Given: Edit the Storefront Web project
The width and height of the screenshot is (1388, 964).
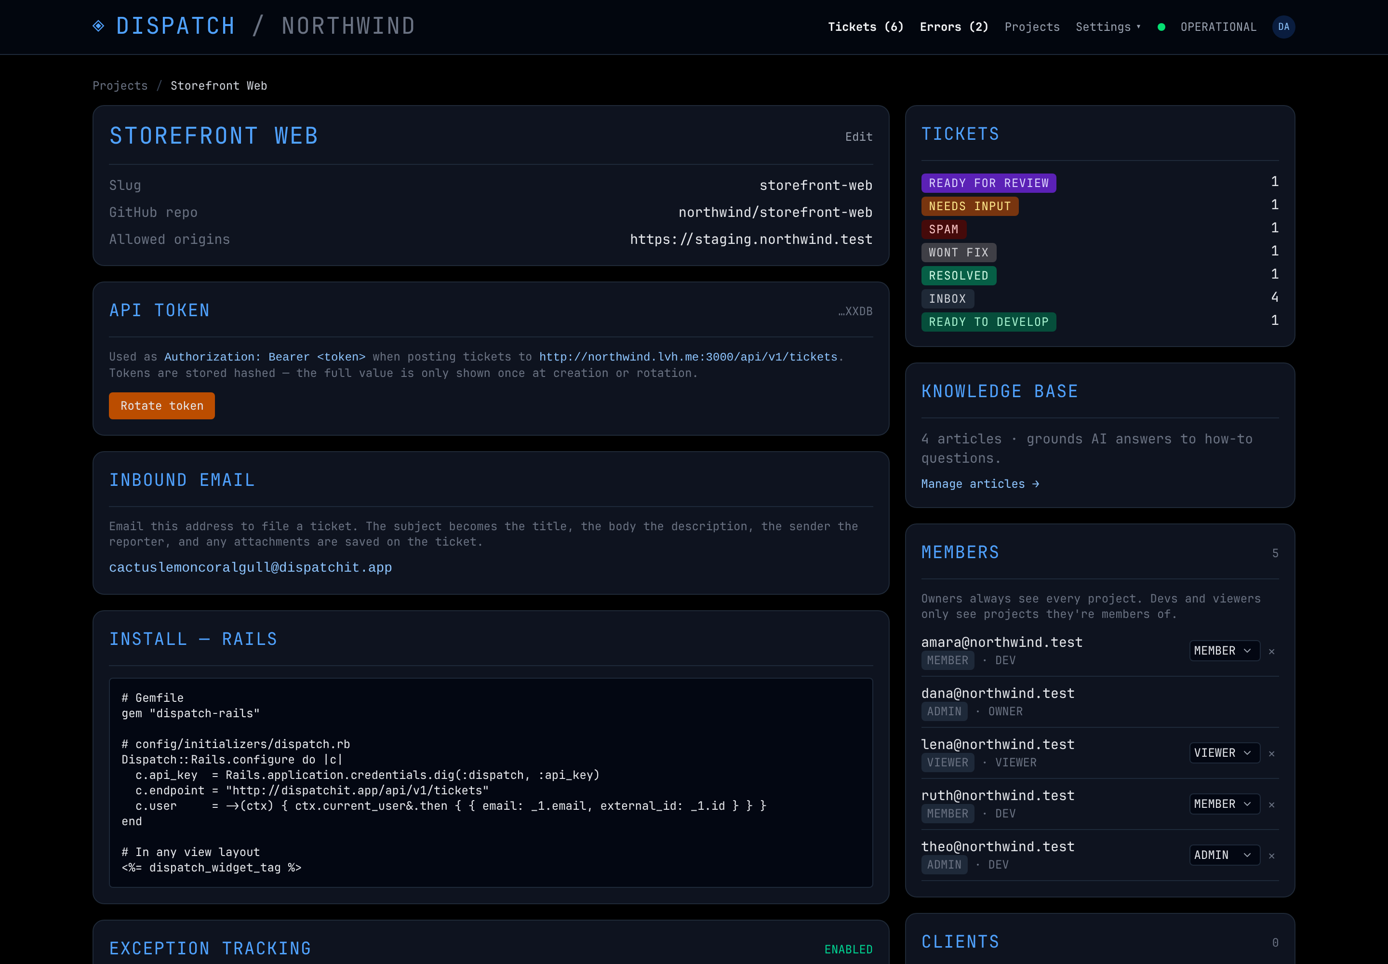Looking at the screenshot, I should [x=858, y=136].
